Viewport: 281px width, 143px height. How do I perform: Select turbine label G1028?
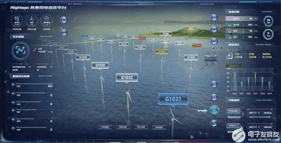tap(71, 52)
